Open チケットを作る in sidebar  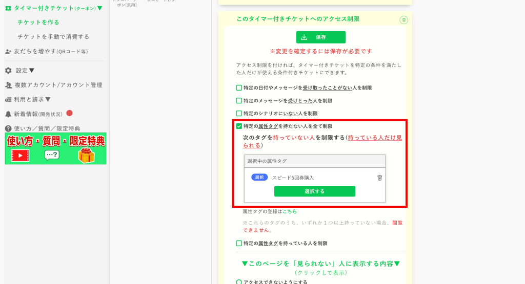[38, 23]
